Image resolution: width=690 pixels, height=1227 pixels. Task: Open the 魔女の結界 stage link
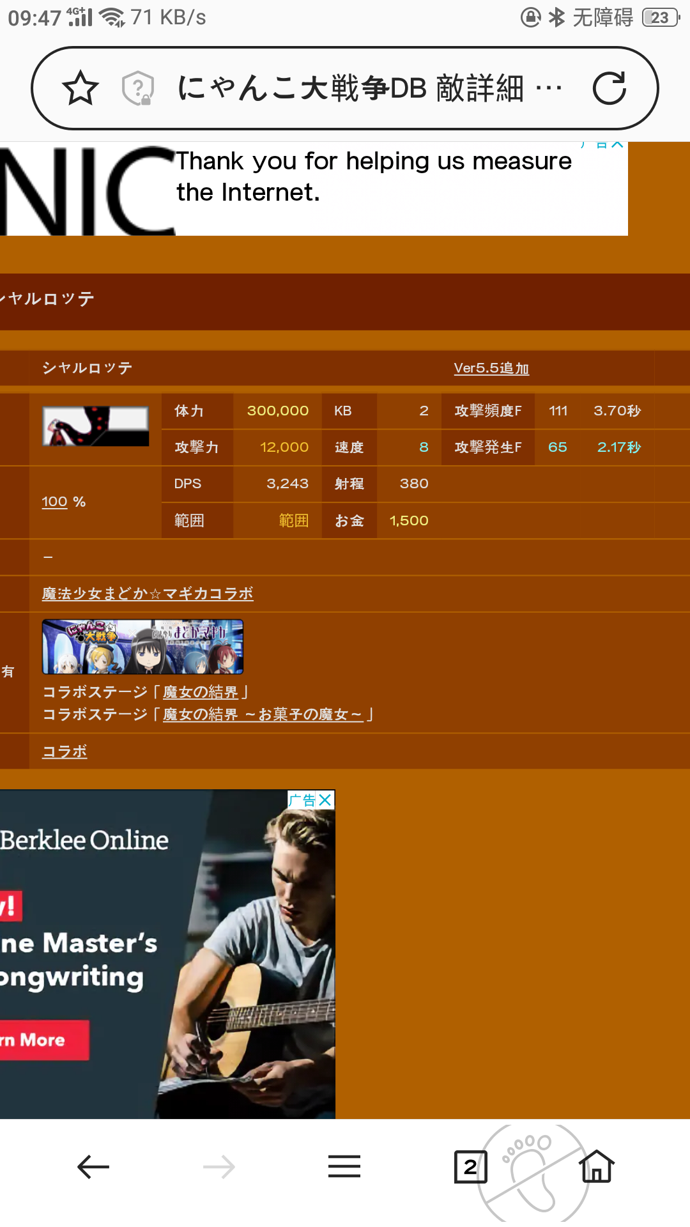pyautogui.click(x=200, y=692)
